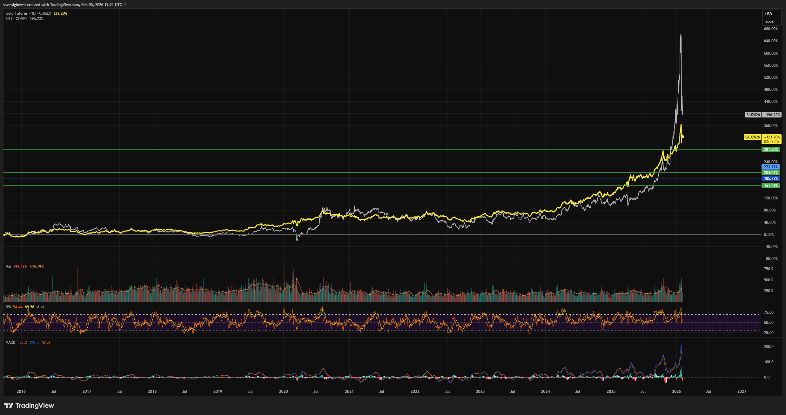Click the TradingView logo at bottom left

tap(29, 405)
